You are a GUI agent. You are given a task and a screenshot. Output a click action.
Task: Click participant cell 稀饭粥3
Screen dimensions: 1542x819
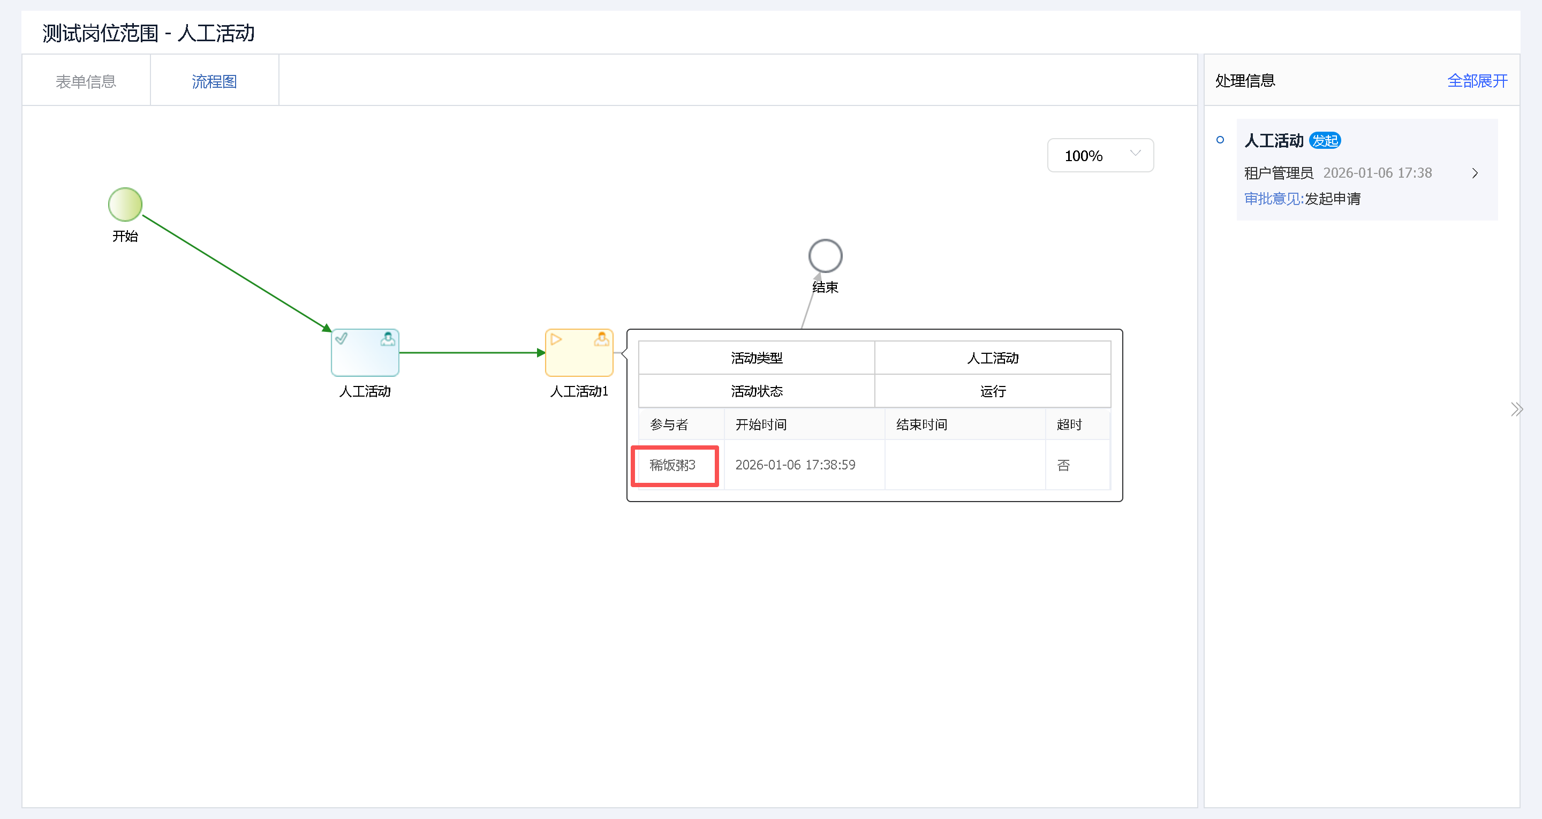coord(674,465)
